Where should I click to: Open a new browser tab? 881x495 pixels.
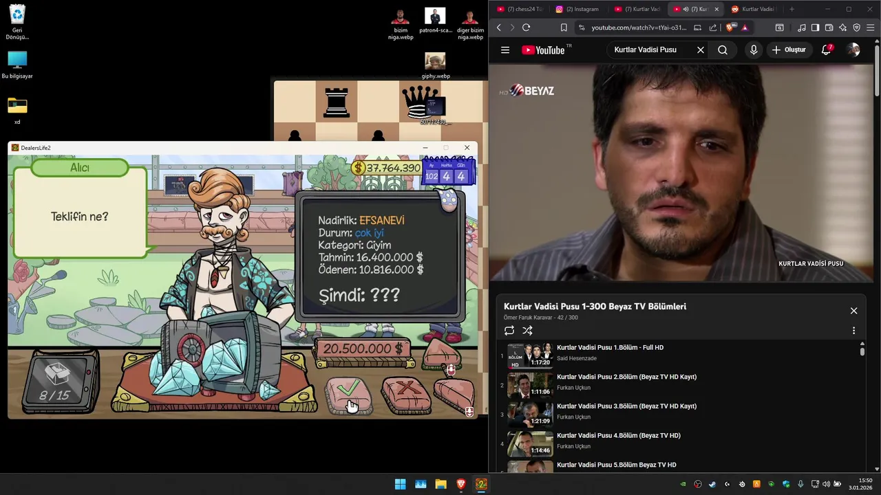[792, 9]
